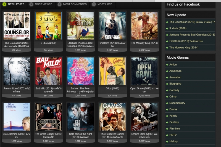Switch to the Most Commented tab
The width and height of the screenshot is (221, 147).
click(x=72, y=4)
